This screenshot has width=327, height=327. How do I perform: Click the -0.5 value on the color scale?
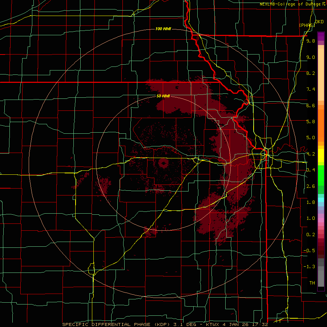309,251
